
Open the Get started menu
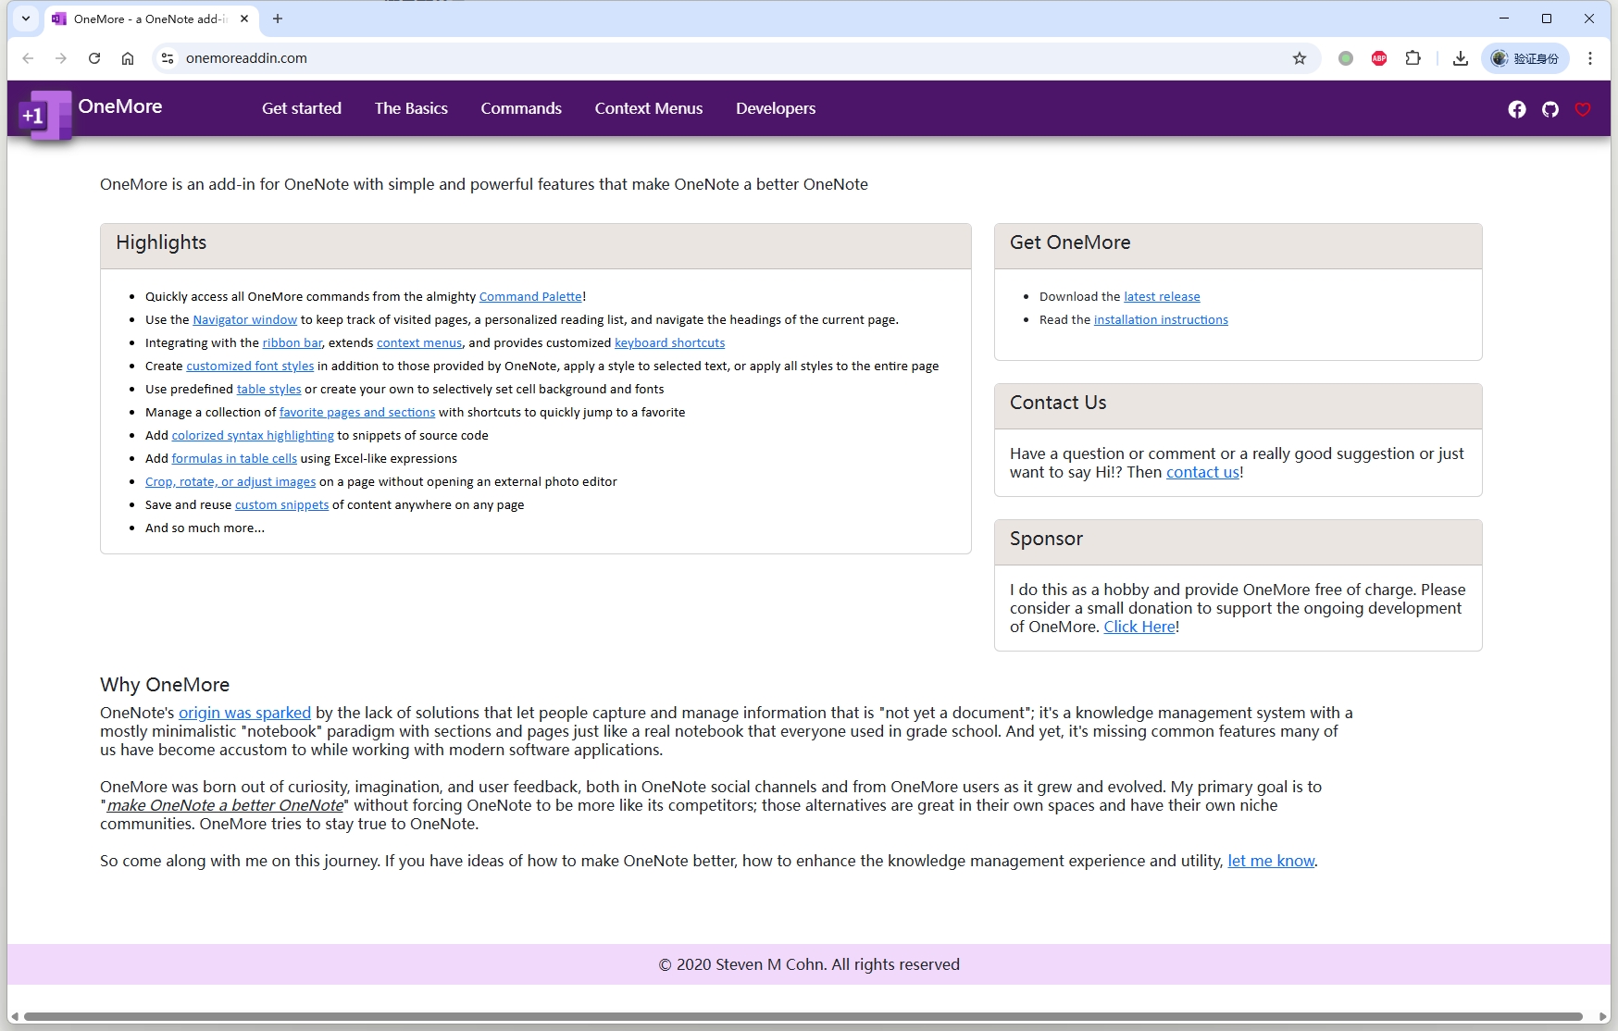pos(302,108)
